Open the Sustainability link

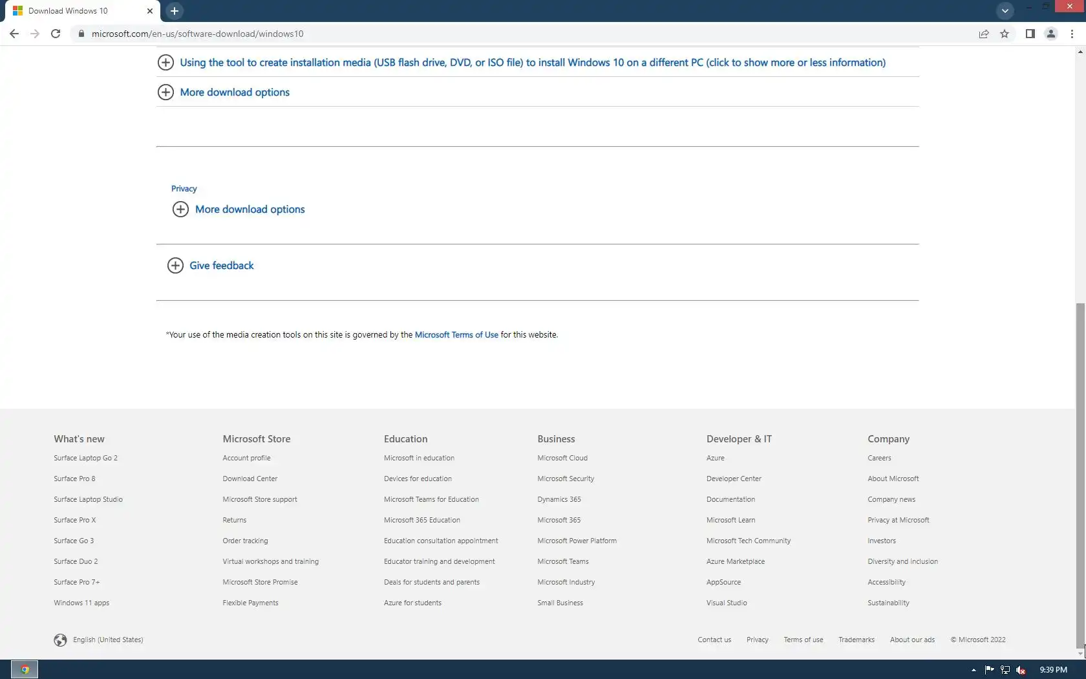888,603
